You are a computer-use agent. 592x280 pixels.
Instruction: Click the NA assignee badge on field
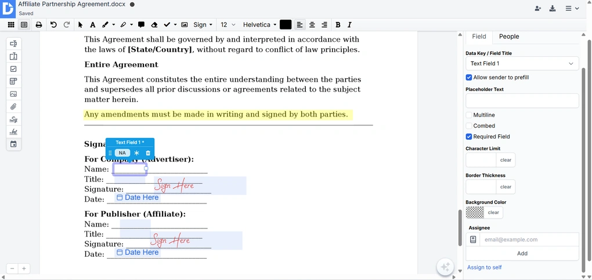(122, 153)
